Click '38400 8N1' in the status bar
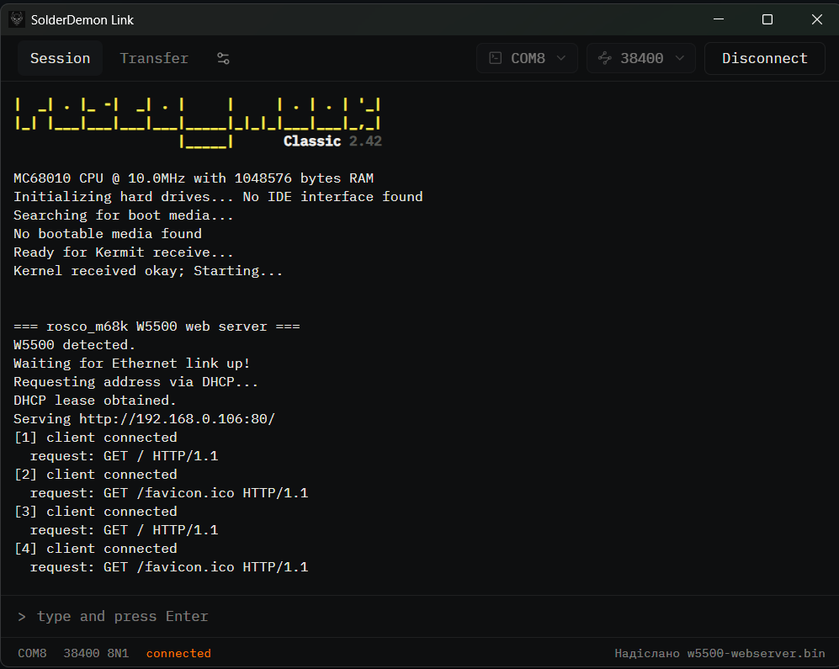Image resolution: width=839 pixels, height=669 pixels. click(x=96, y=654)
